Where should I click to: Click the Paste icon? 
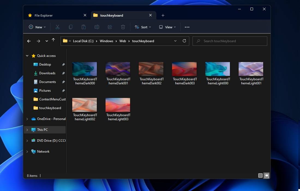pos(84,27)
